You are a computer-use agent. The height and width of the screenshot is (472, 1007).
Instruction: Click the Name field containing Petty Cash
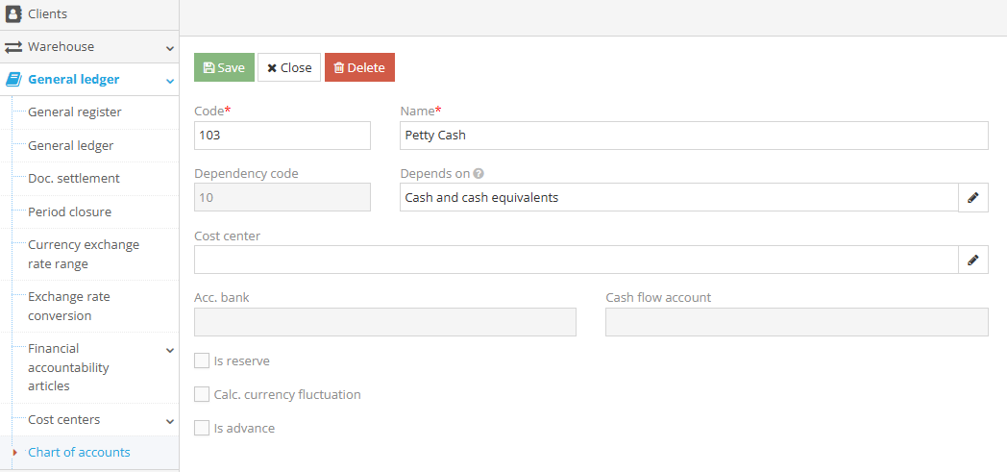[694, 136]
